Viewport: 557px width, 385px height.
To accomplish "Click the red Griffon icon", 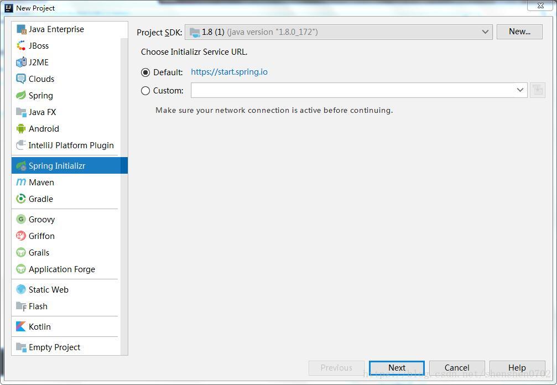I will pyautogui.click(x=21, y=236).
